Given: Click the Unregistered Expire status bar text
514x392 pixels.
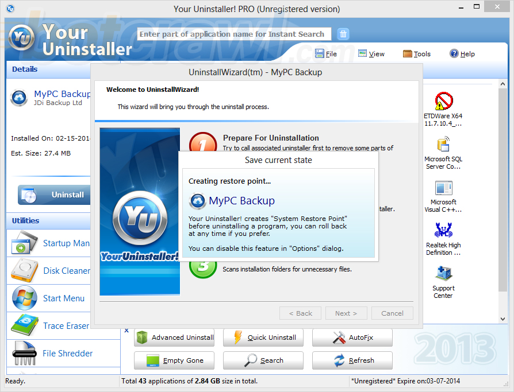Looking at the screenshot, I should pyautogui.click(x=405, y=381).
